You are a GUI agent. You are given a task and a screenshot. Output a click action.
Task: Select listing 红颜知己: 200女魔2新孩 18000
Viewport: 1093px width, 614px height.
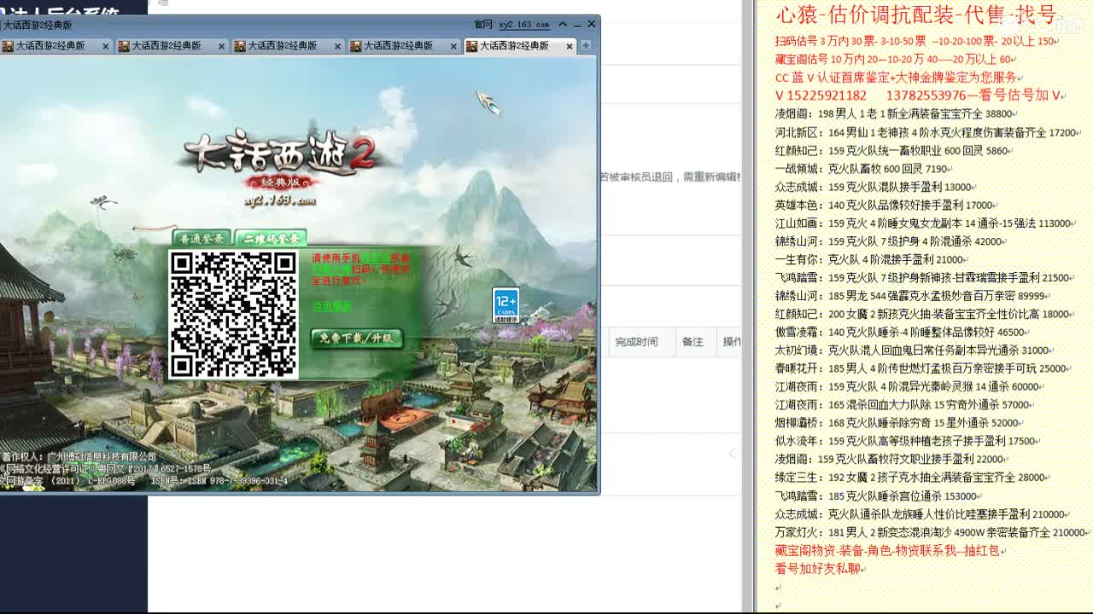[923, 315]
